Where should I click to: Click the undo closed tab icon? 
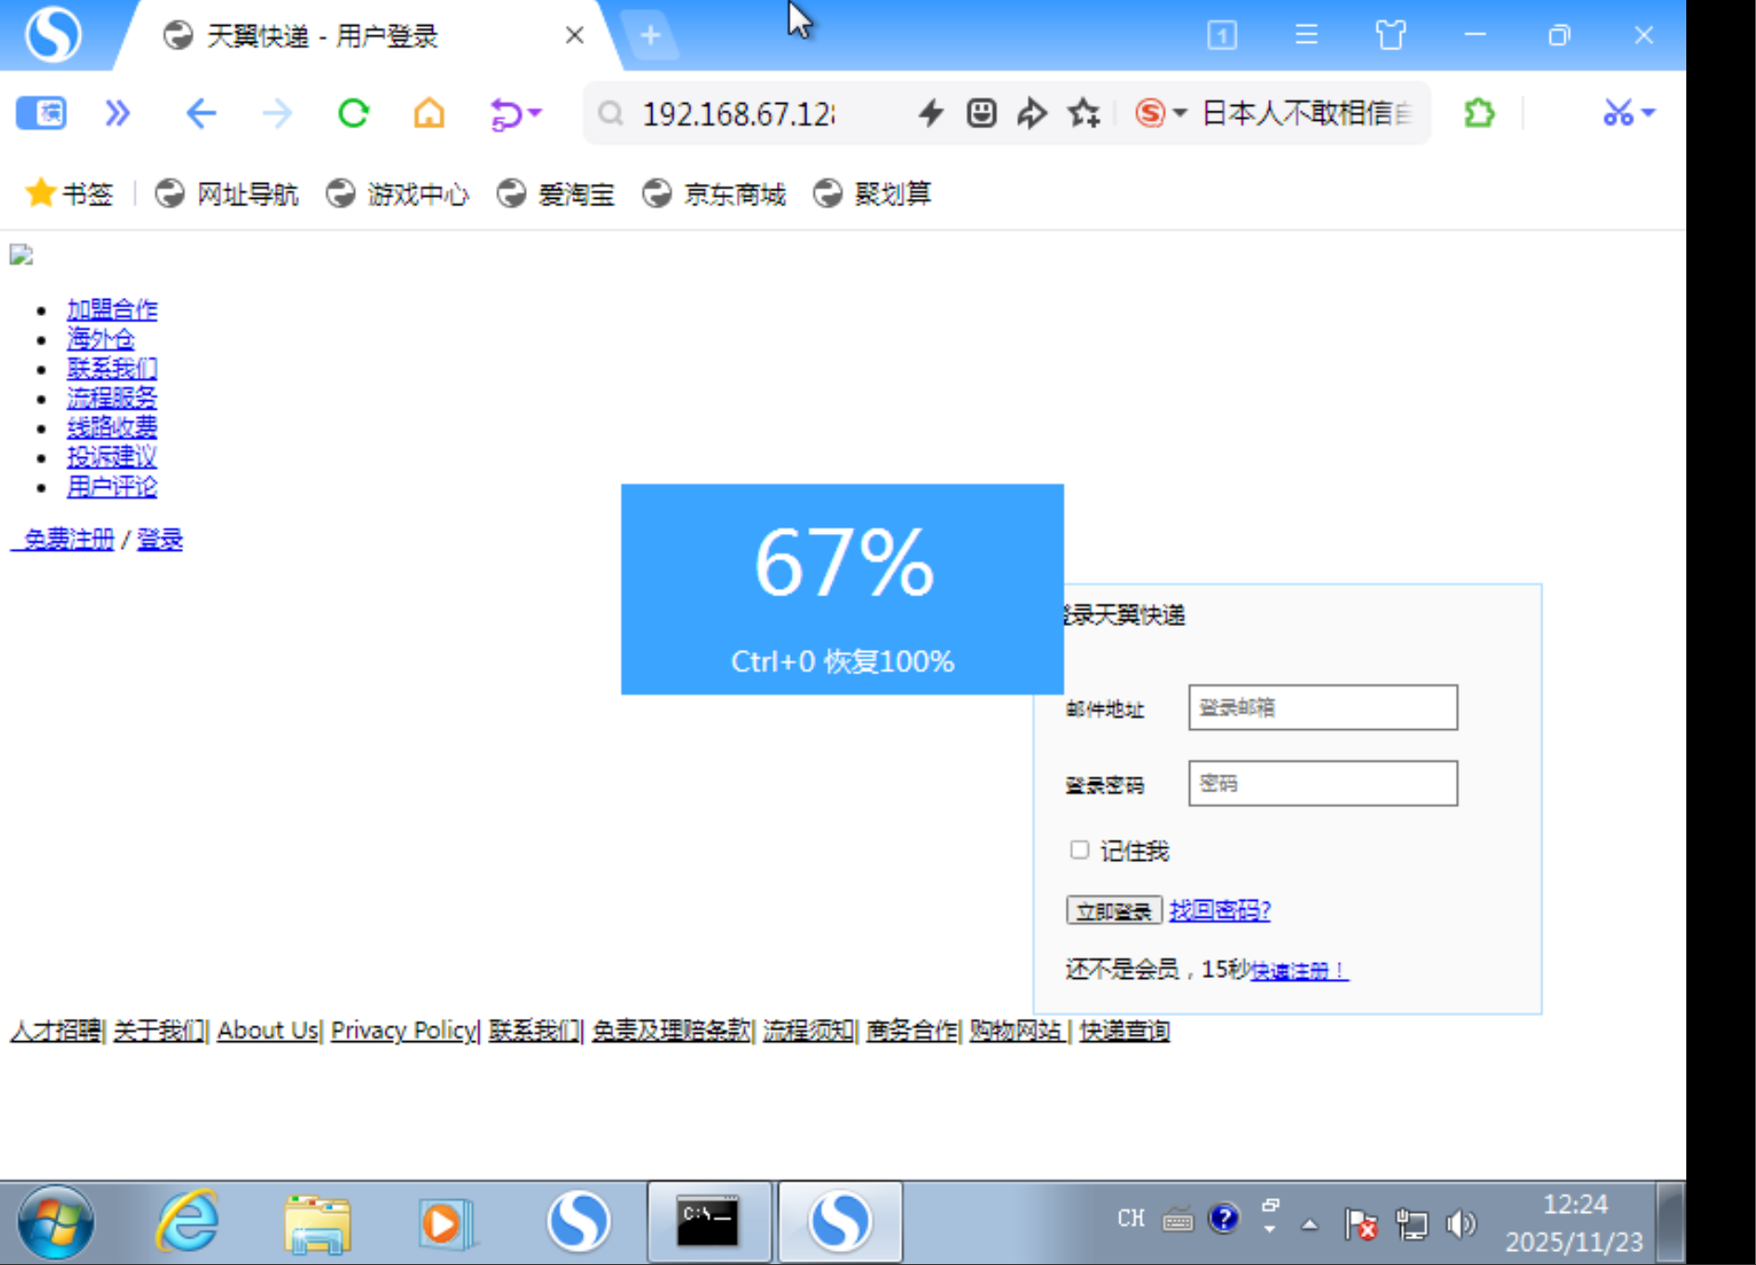point(505,114)
